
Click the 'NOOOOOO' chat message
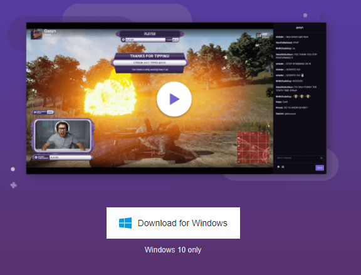point(289,81)
